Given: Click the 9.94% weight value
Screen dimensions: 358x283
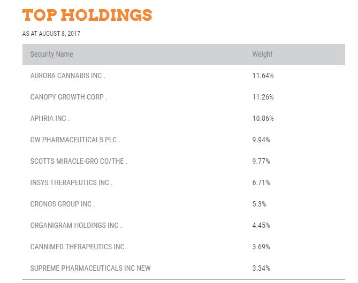Looking at the screenshot, I should (261, 140).
